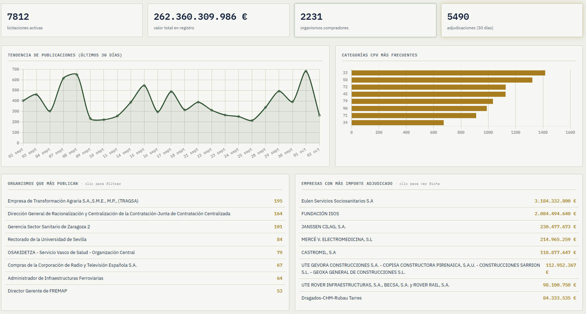Click the Categorías CPV más frecuentes title
The image size is (586, 314).
pyautogui.click(x=379, y=55)
